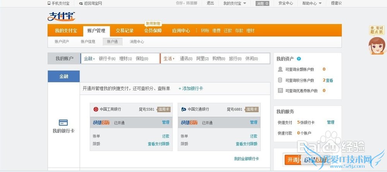Click the help question mark beside 我的资产
Viewport: 387px width, 172px height.
[298, 59]
